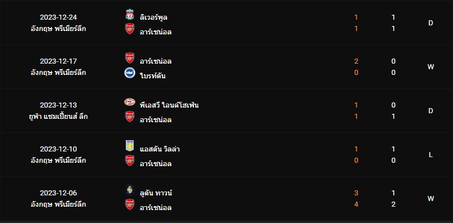The image size is (453, 223).
Task: Open team name ลูตัน ทาวน์
Action: pos(156,193)
